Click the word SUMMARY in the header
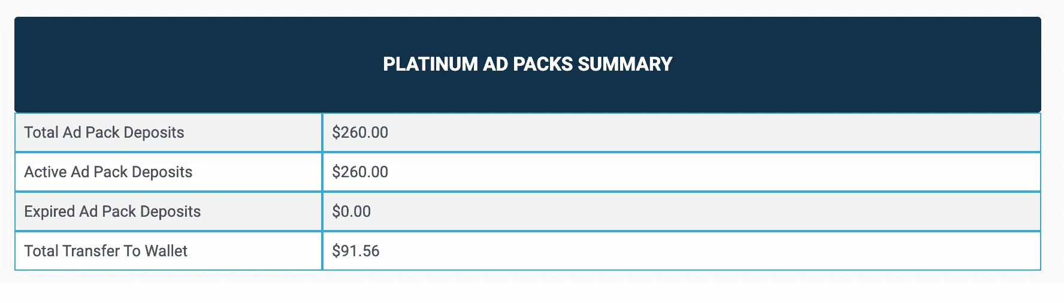1064x303 pixels. [625, 64]
